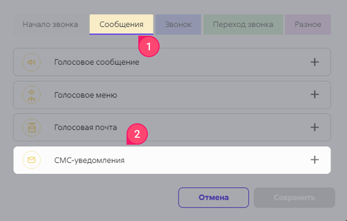Image resolution: width=347 pixels, height=221 pixels.
Task: Go to the Разное tab
Action: 308,25
